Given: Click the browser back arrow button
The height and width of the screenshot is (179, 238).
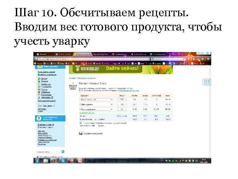Looking at the screenshot, I should 36,59.
